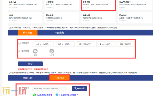Select the 支付宝 Alipay payment icon

[x=52, y=51]
